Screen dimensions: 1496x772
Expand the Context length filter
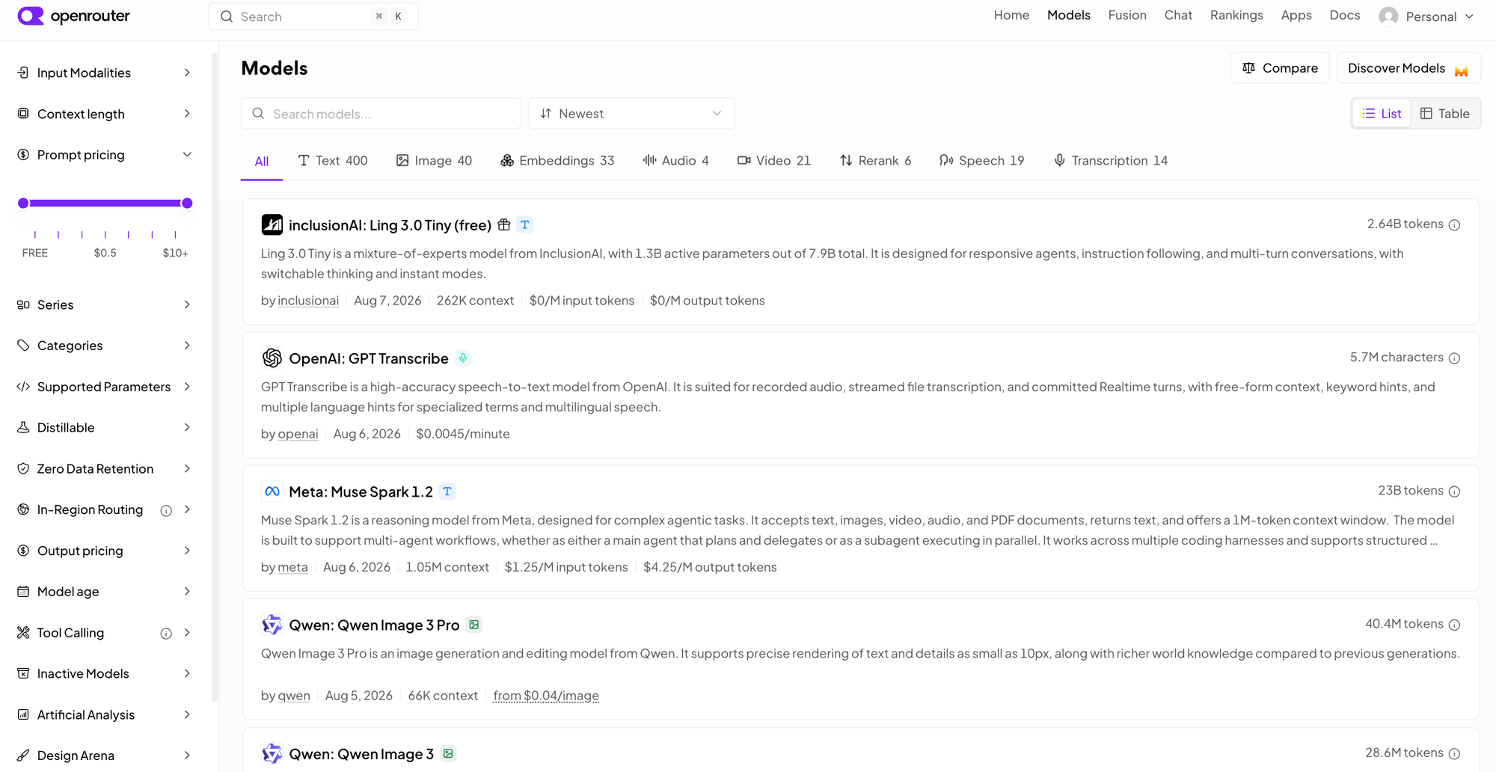tap(105, 114)
